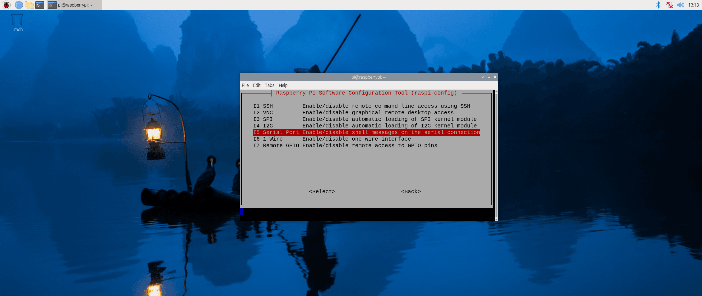Open the file manager from the taskbar

click(29, 5)
